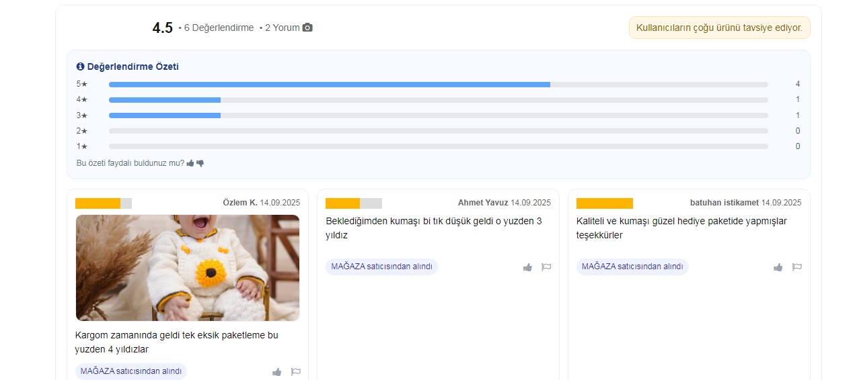
Task: Open the 6 Değerlendirme ratings link
Action: [x=219, y=28]
